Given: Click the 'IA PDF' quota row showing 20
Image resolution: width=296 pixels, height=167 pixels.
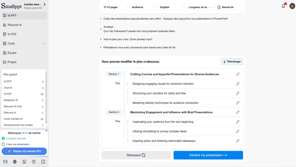Looking at the screenshot, I should pos(23,94).
